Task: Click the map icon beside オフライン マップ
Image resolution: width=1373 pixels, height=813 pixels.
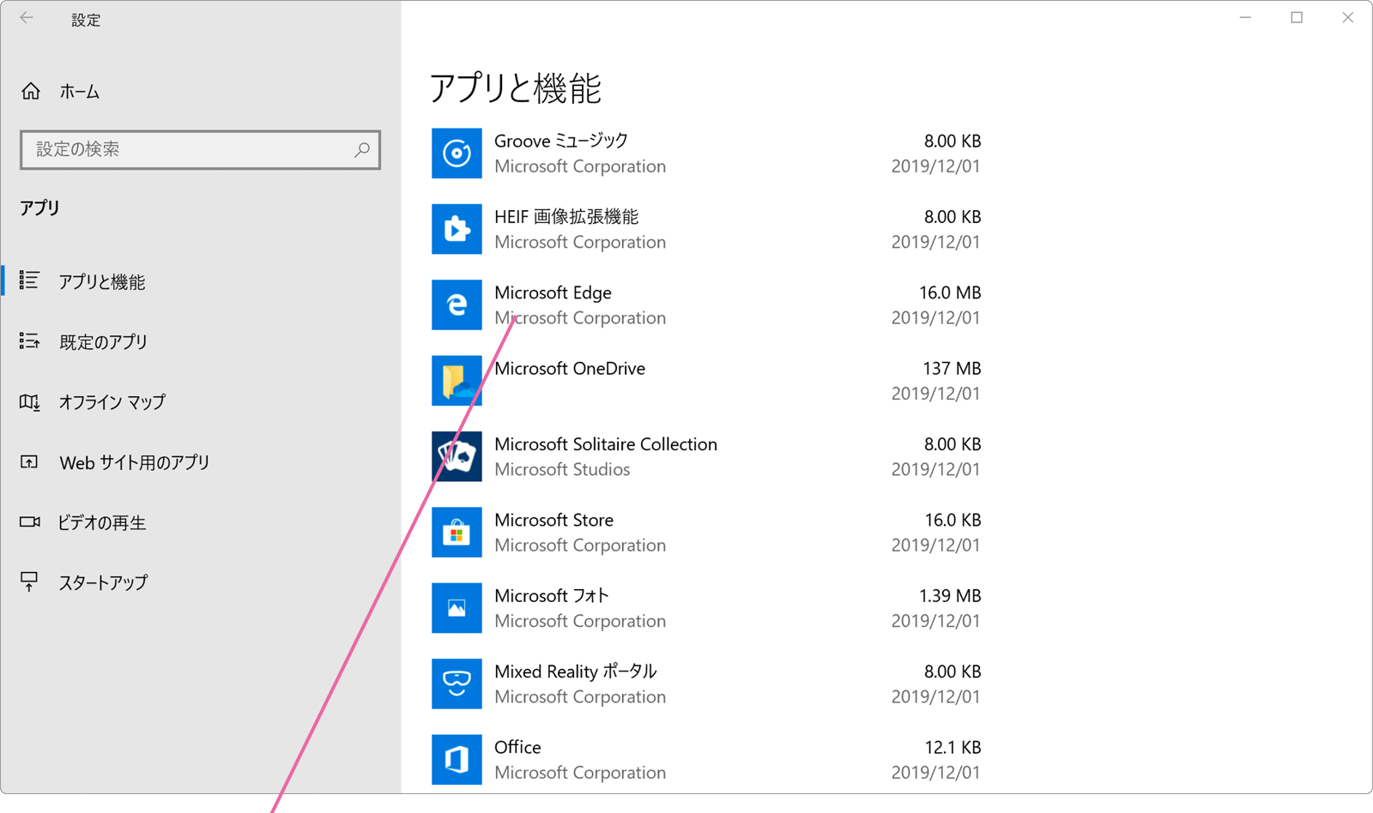Action: [x=30, y=401]
